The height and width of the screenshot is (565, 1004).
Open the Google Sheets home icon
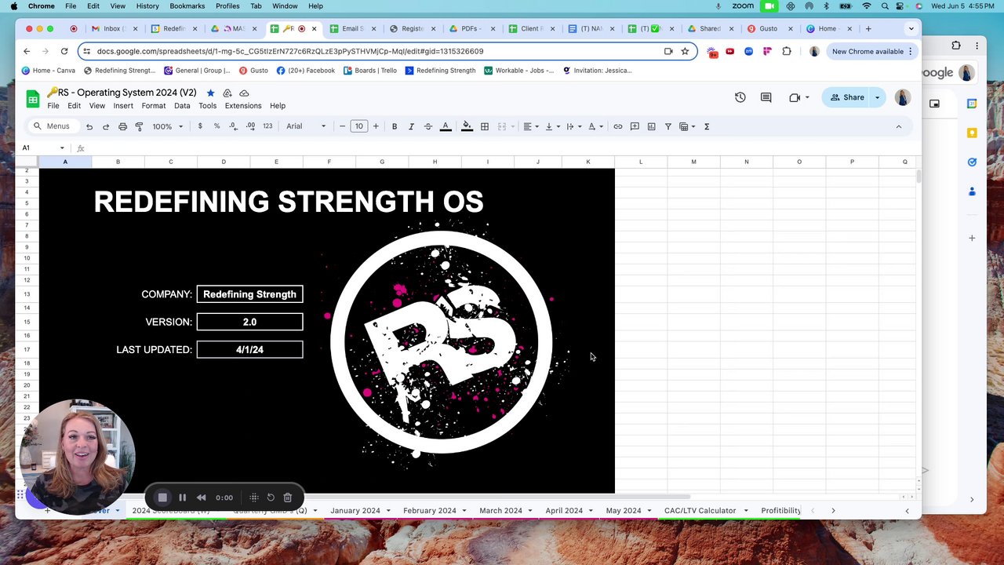click(33, 99)
